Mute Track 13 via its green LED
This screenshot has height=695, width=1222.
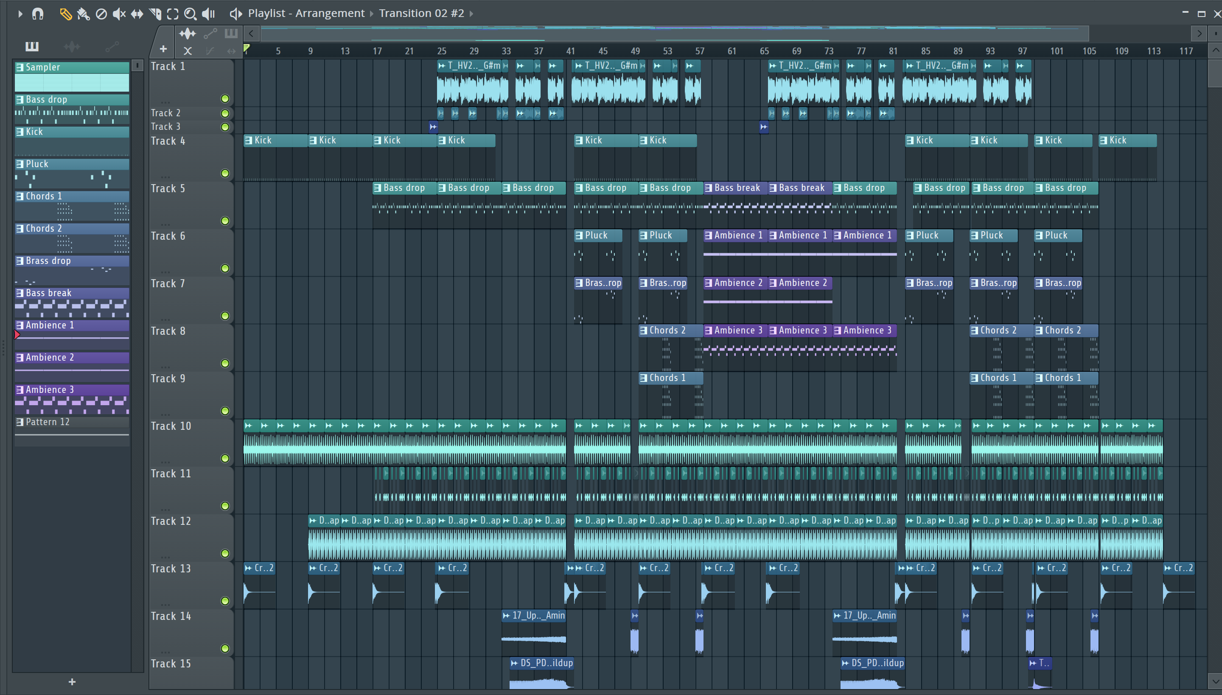225,601
